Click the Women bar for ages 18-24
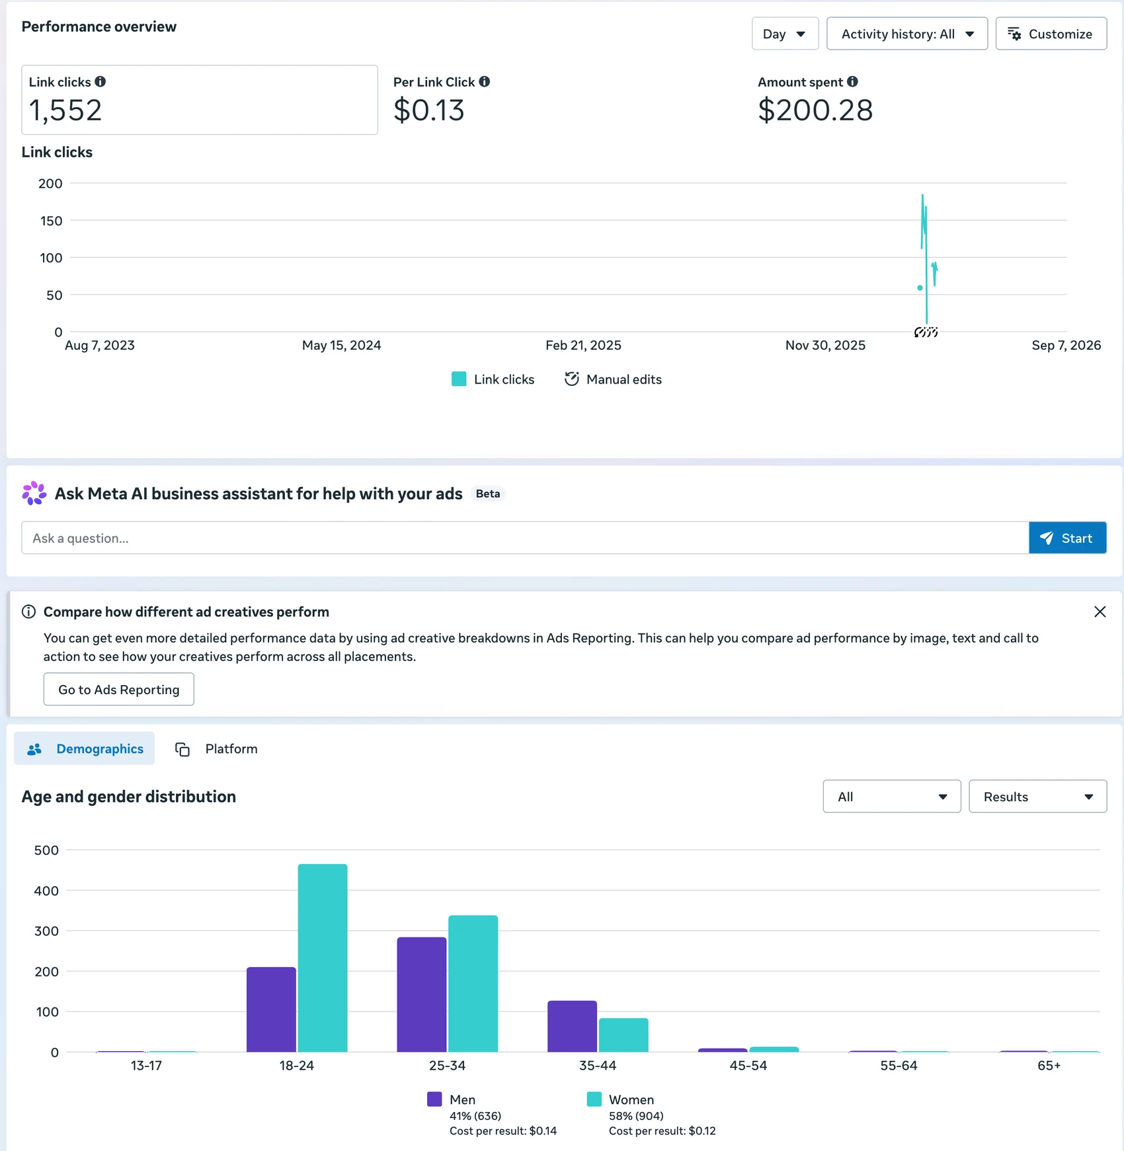The height and width of the screenshot is (1151, 1124). pos(323,958)
